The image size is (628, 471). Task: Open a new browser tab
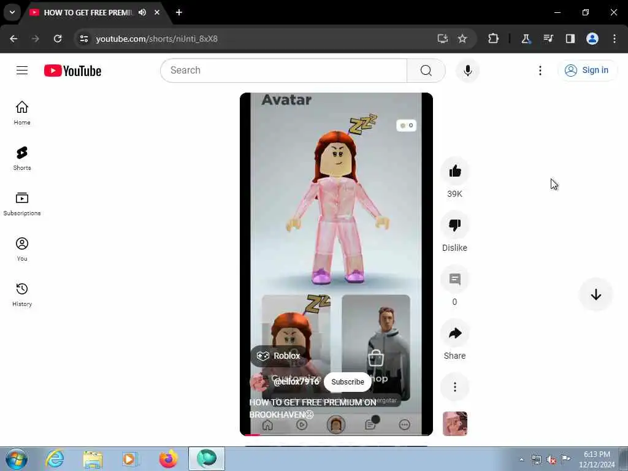(x=179, y=12)
